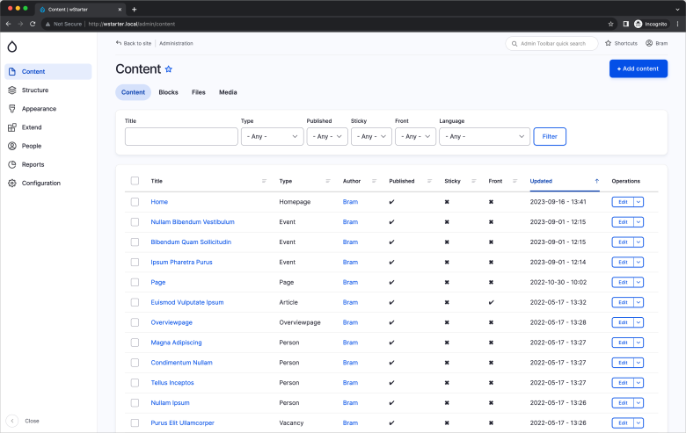The height and width of the screenshot is (433, 686).
Task: Open new browser tab with plus
Action: pyautogui.click(x=135, y=9)
